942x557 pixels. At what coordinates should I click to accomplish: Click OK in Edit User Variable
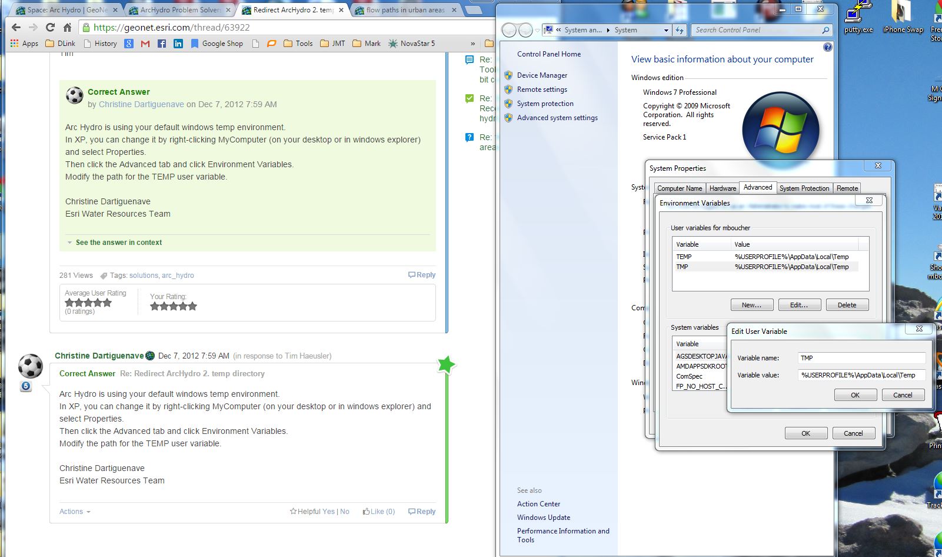coord(856,395)
